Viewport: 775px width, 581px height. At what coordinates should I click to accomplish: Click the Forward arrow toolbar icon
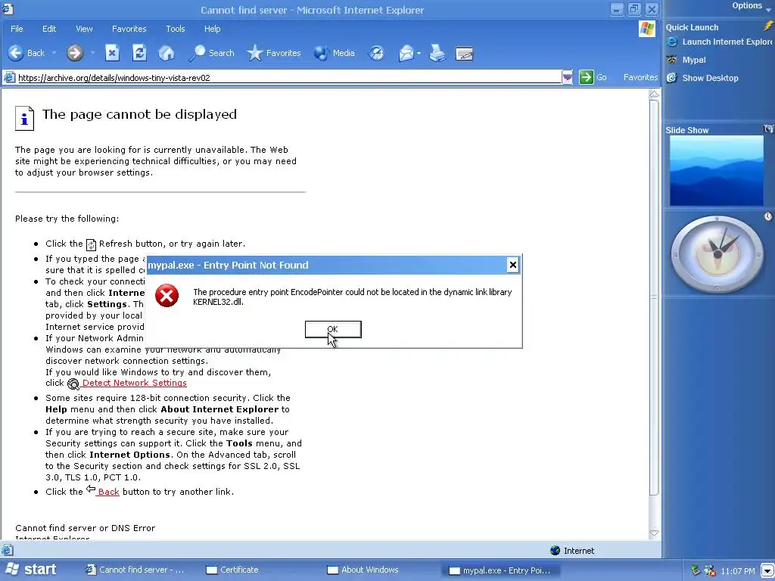(x=75, y=53)
